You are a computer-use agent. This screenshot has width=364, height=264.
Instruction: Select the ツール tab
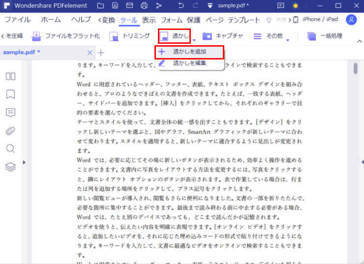point(129,20)
